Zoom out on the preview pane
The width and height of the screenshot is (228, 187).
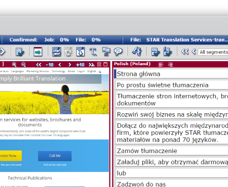pyautogui.click(x=23, y=65)
